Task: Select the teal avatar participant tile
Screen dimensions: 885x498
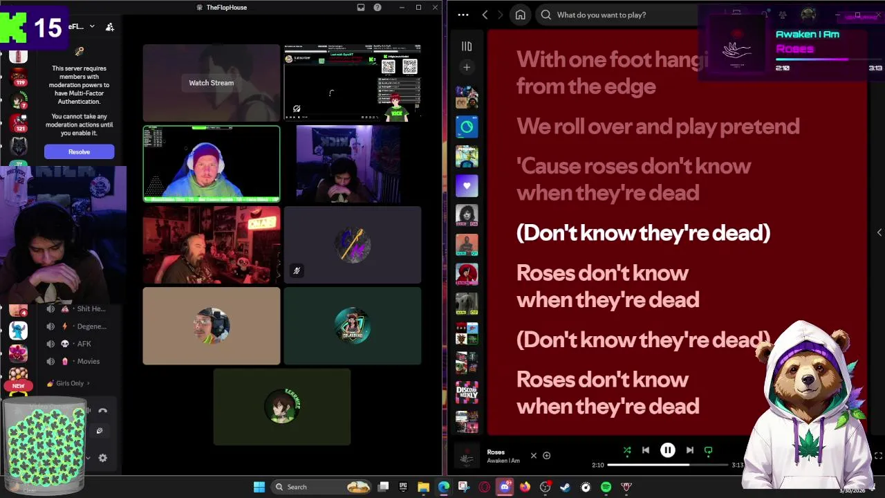Action: click(x=352, y=326)
